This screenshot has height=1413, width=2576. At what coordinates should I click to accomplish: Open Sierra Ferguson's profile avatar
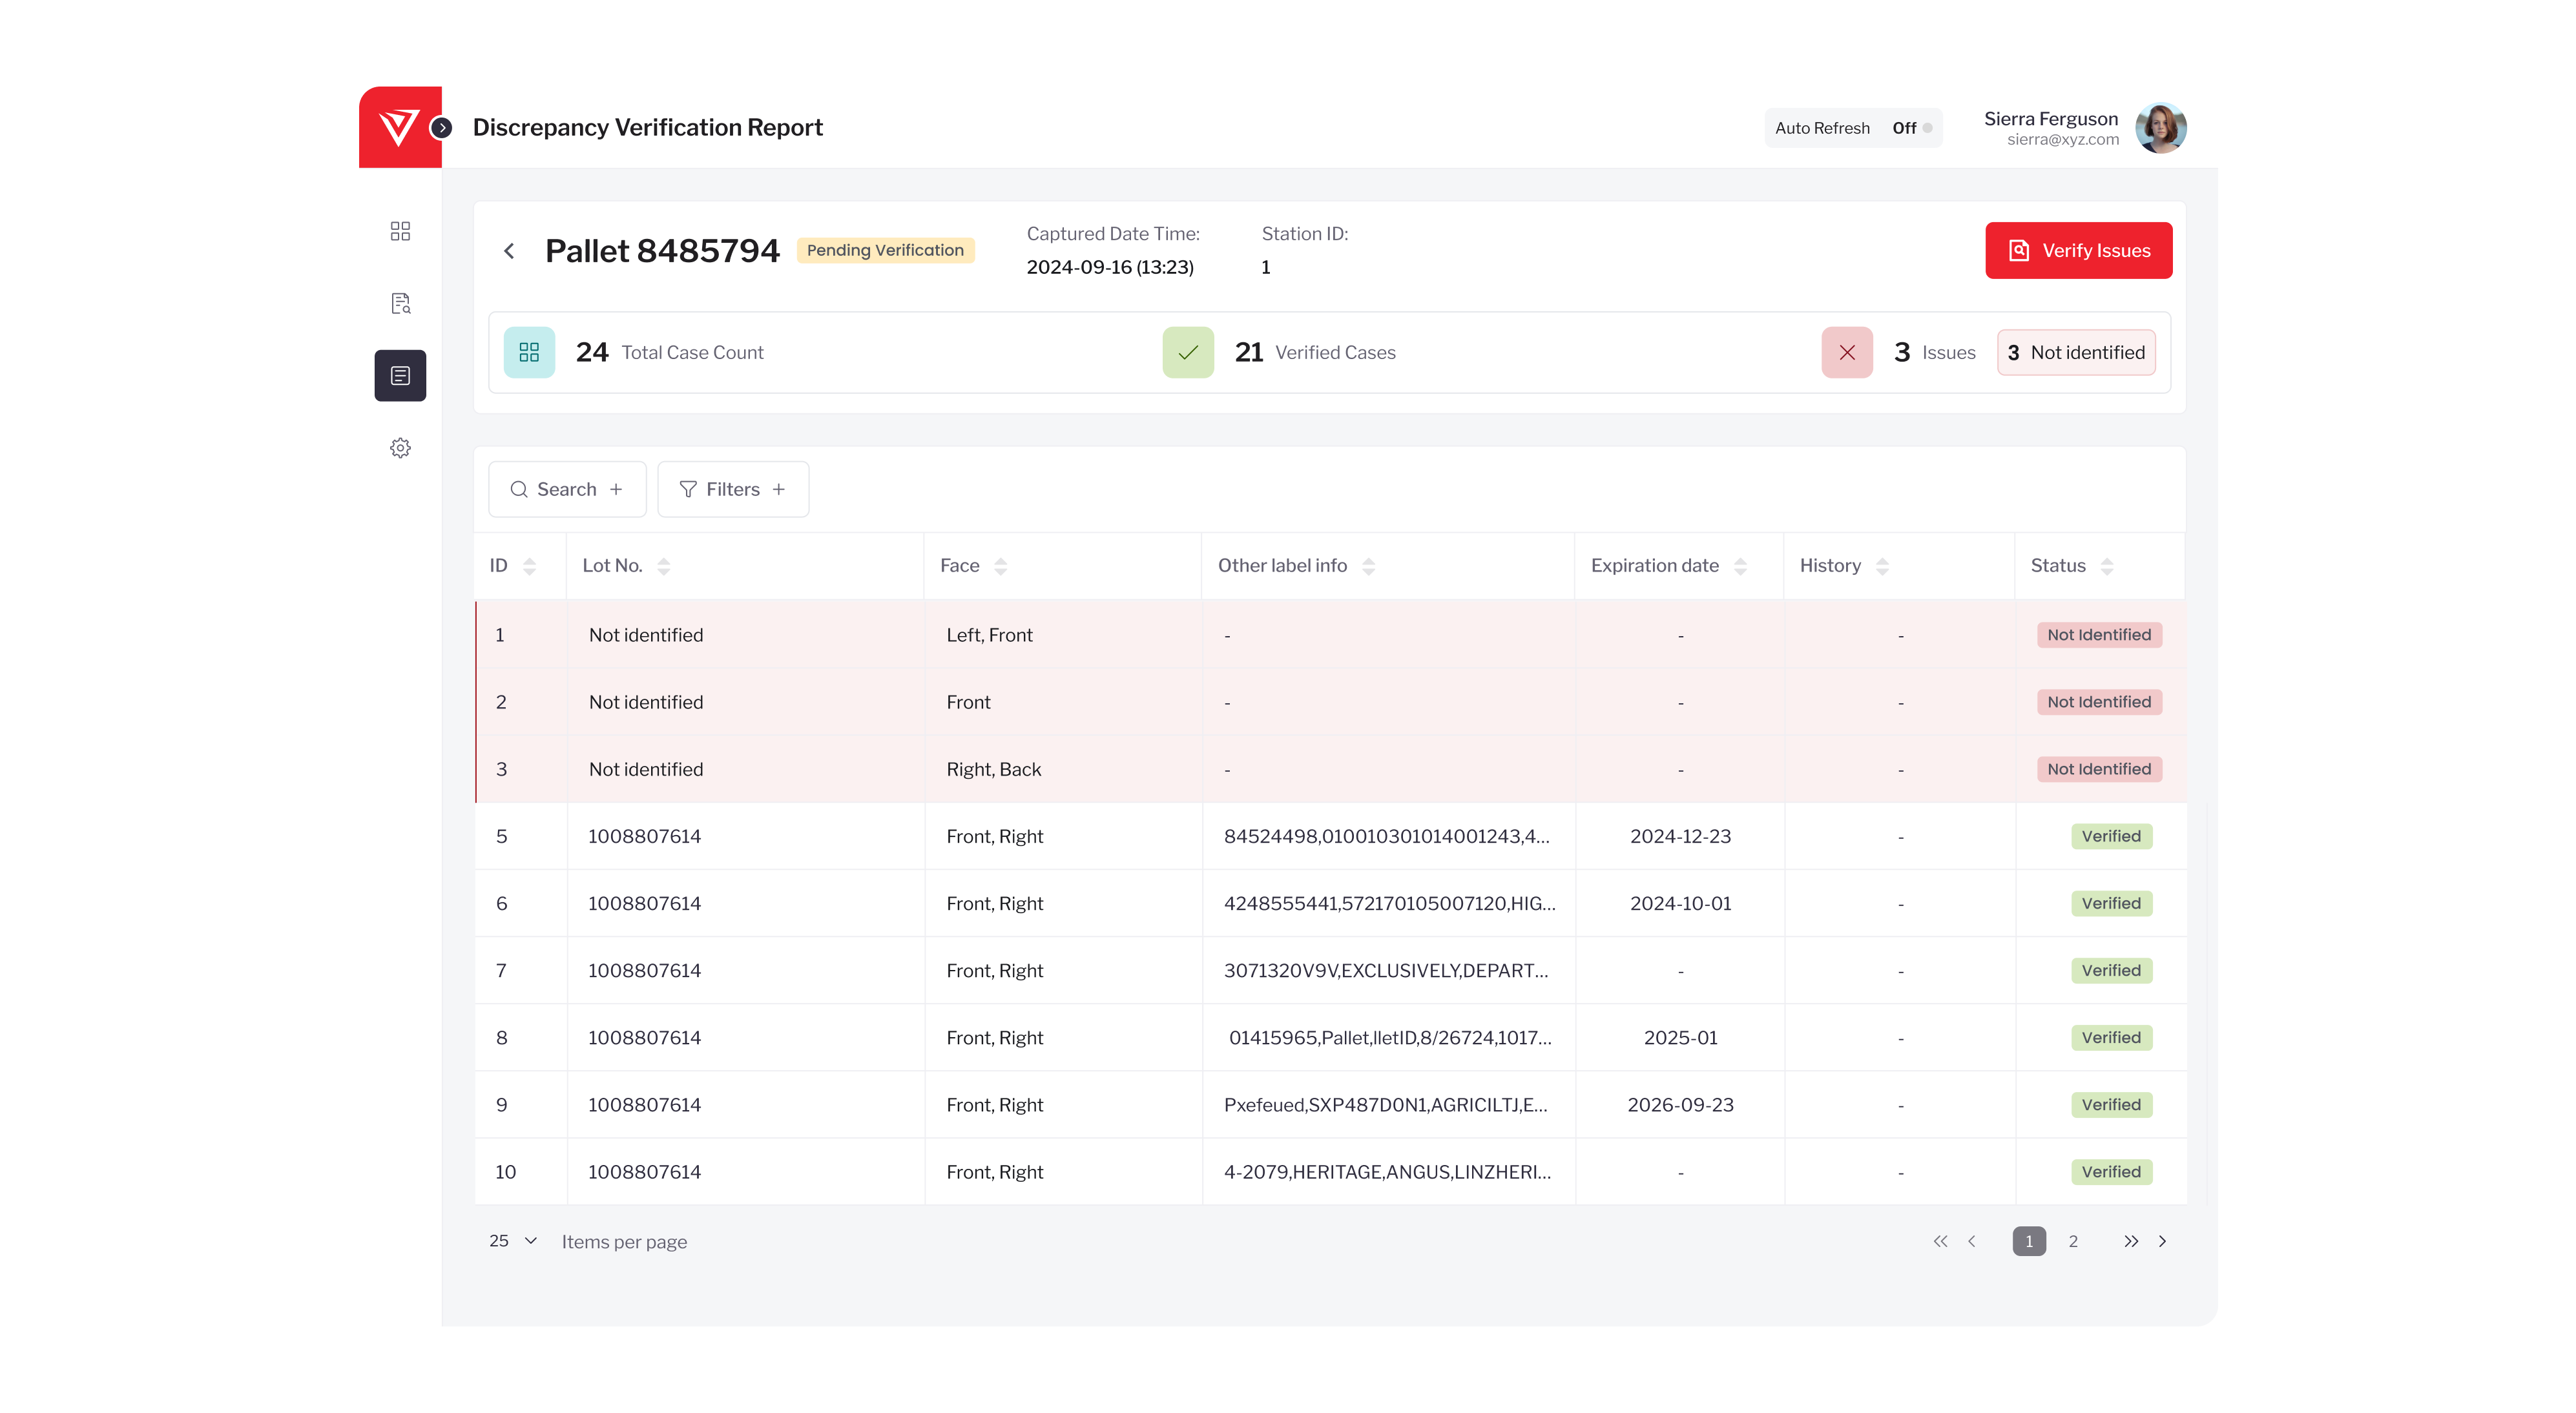(2161, 127)
